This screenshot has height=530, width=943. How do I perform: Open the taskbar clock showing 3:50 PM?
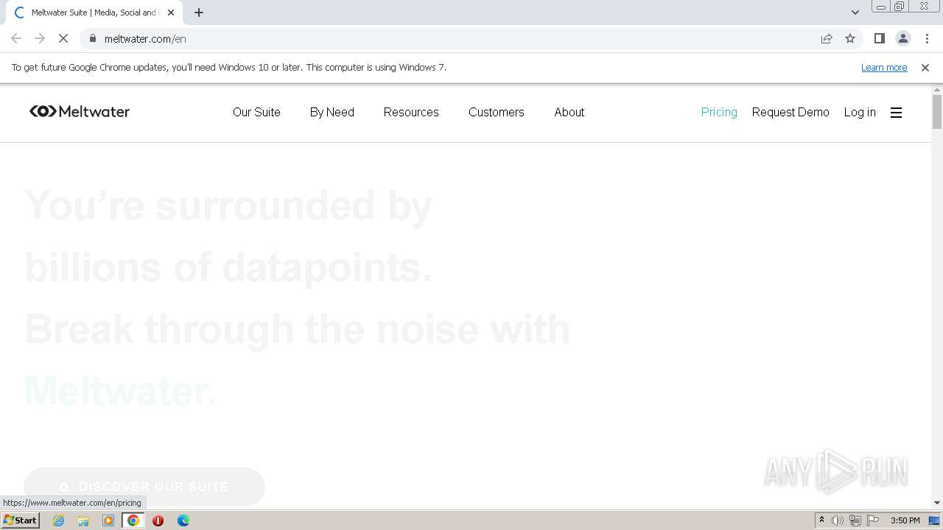click(905, 520)
